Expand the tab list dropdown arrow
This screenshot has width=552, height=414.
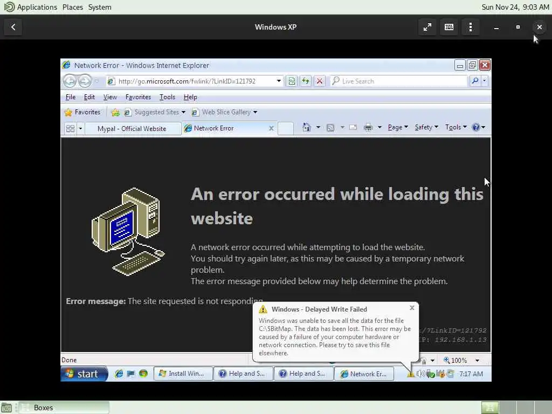tap(80, 128)
